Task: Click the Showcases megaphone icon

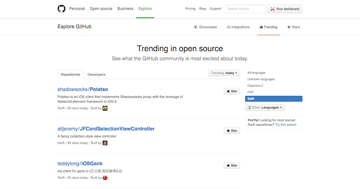Action: tap(195, 27)
